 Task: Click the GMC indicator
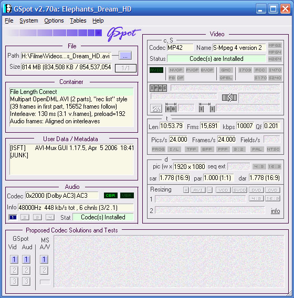226,70
